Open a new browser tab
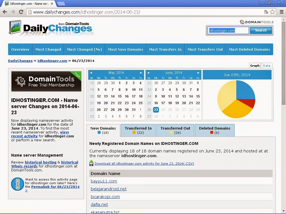 61,3
